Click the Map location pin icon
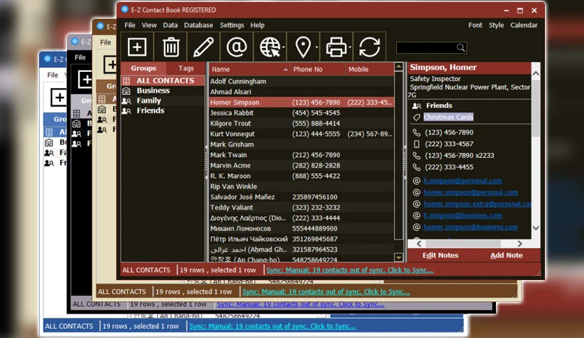Screen dimensions: 584x338 (x=302, y=47)
